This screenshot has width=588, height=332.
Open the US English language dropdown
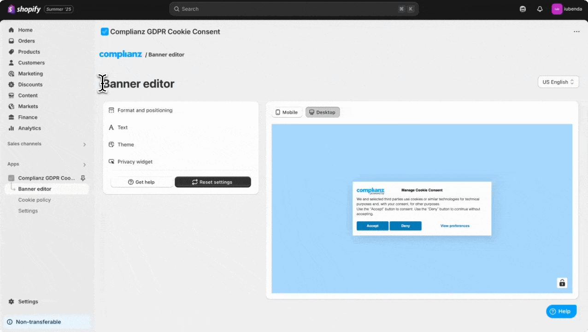click(558, 82)
